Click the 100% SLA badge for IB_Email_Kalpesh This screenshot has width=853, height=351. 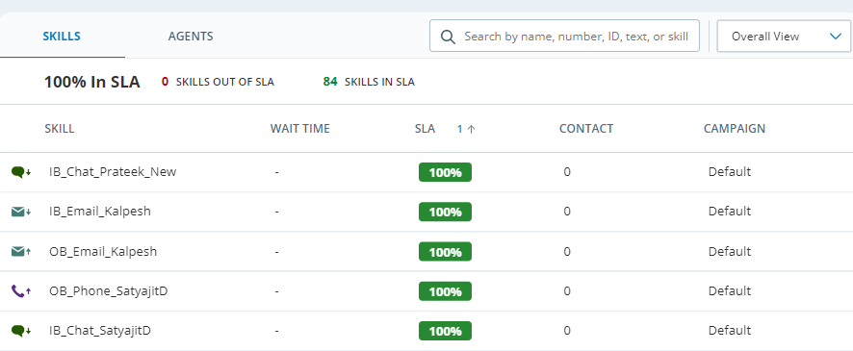pos(445,212)
